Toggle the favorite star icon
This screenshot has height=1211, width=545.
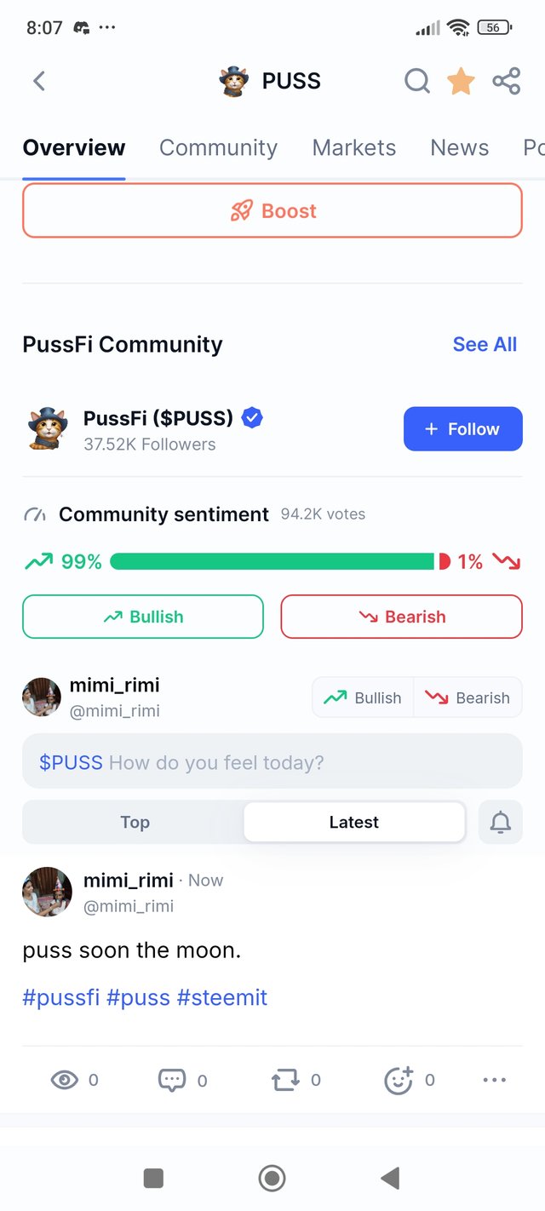pos(461,81)
